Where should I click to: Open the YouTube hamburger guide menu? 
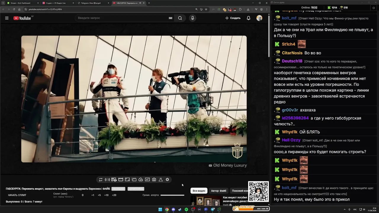click(x=7, y=18)
